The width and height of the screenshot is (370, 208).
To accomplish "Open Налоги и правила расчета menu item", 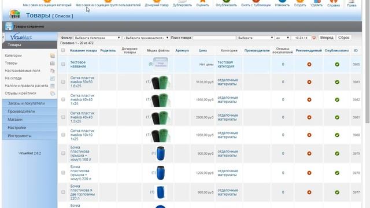I will point(27,86).
